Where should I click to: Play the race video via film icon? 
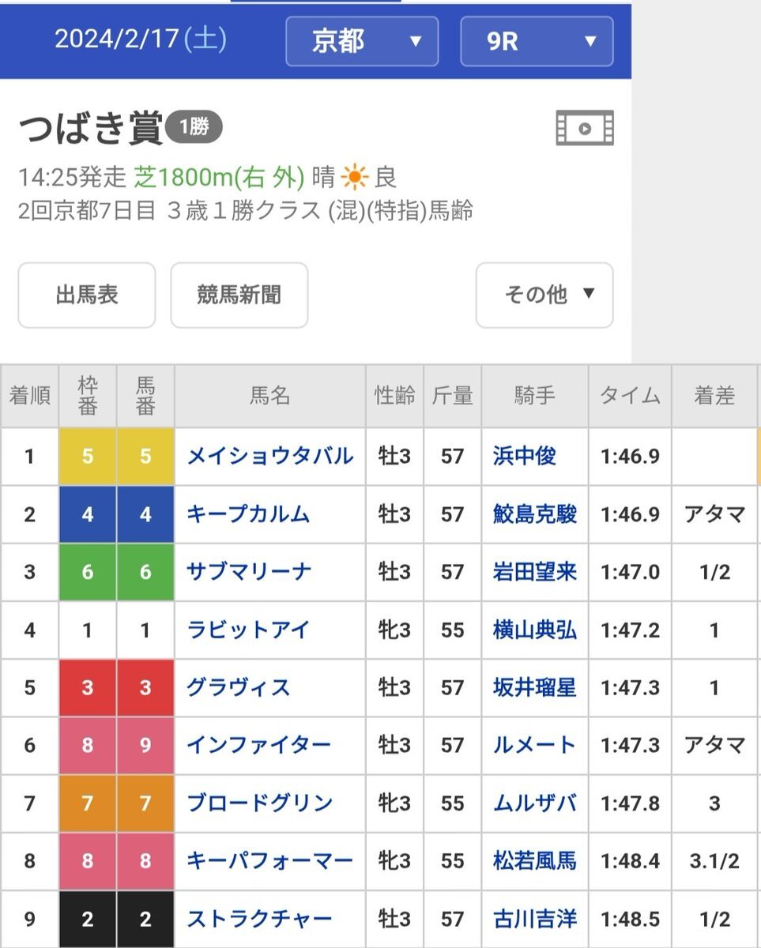pos(585,129)
